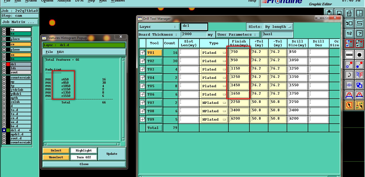Click the plus icon beside T05
Screen dimensions: 365x177
click(x=142, y=86)
